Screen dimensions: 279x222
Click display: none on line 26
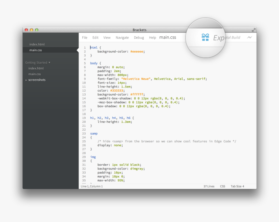(110, 146)
